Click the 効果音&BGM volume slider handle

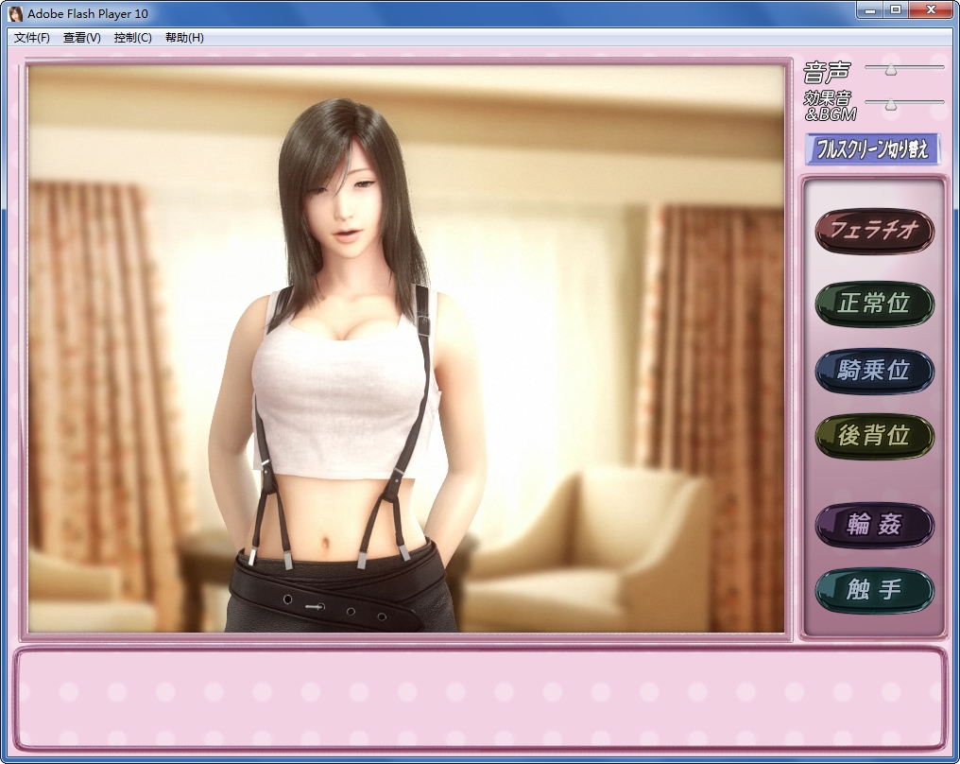(x=890, y=103)
